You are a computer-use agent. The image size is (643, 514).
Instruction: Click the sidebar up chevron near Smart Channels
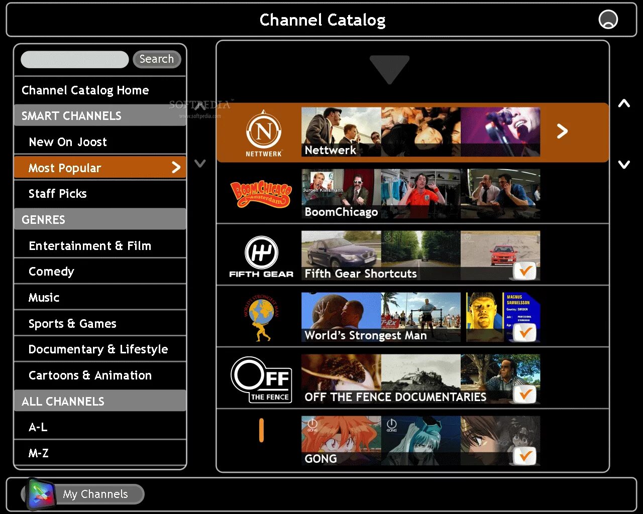tap(200, 106)
